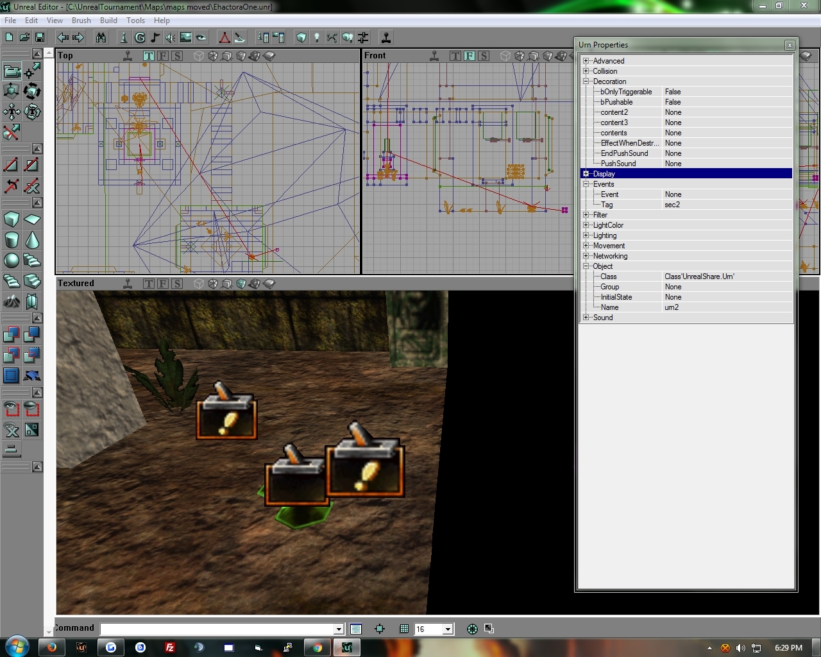Activate the Brush Rotate tool
821x657 pixels.
31,90
